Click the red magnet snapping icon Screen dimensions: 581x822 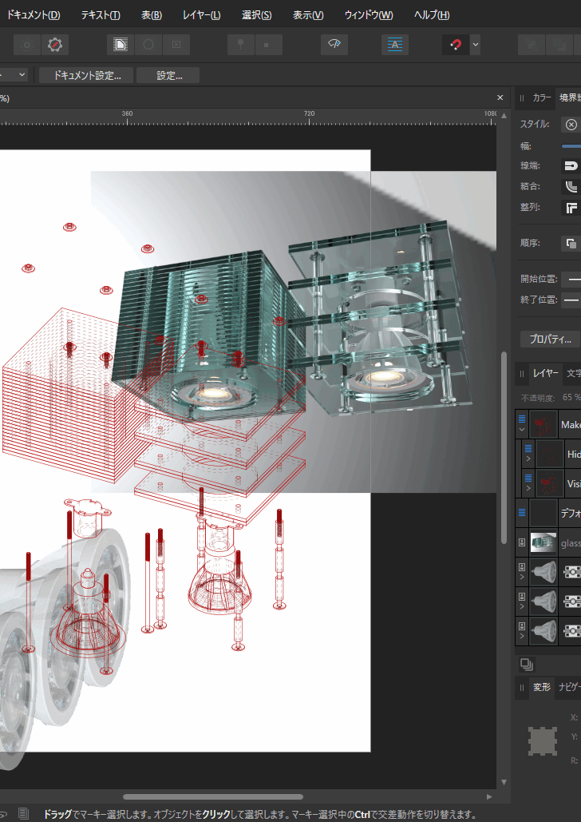456,45
